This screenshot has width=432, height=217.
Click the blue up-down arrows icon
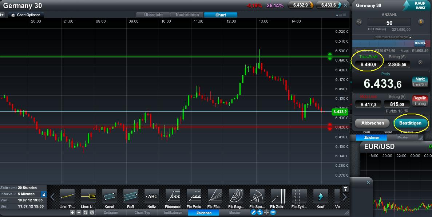260,212
